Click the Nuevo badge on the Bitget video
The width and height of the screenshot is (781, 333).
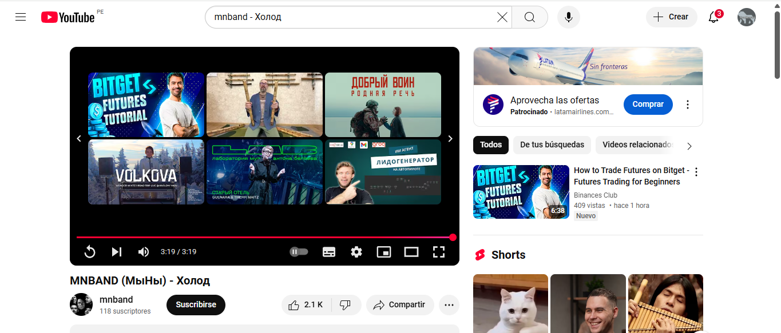pyautogui.click(x=586, y=216)
